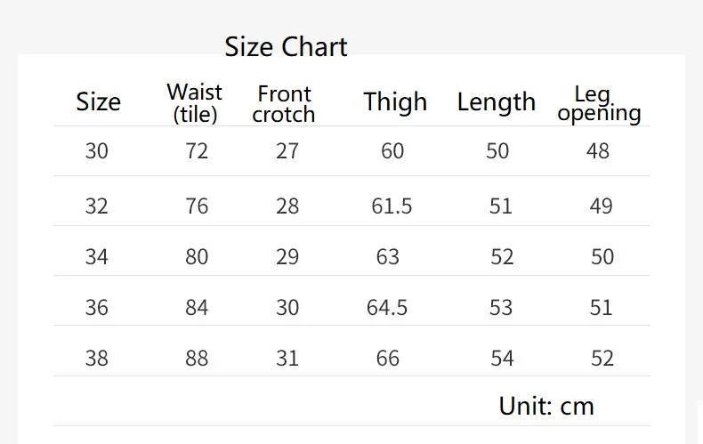Select waist value 88

click(x=197, y=359)
